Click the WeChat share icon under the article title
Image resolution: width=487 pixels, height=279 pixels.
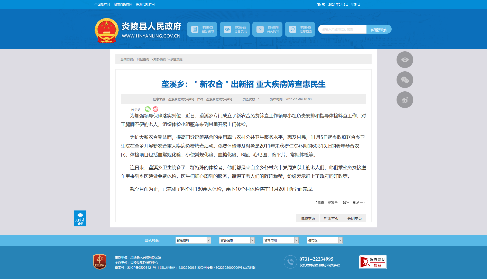click(148, 109)
